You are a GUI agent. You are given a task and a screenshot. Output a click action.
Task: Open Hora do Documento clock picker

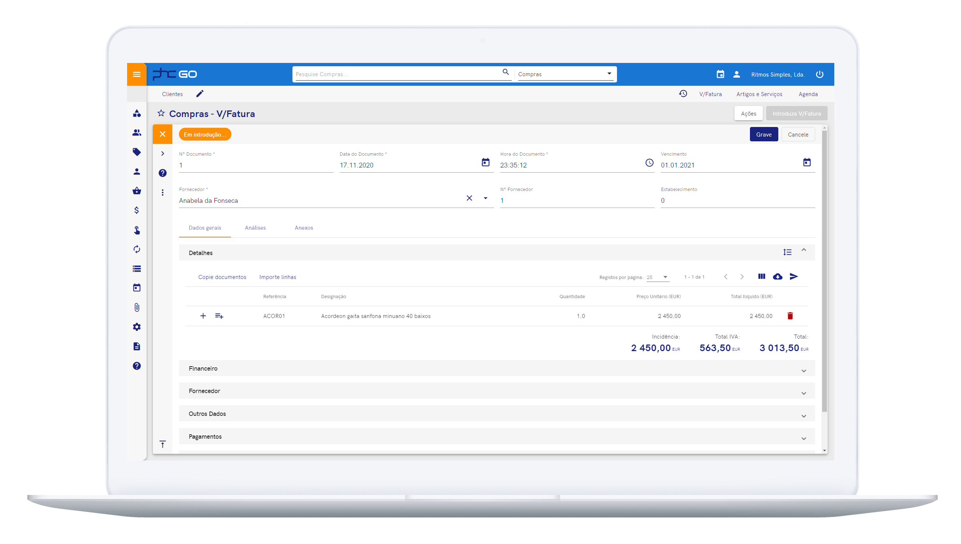coord(649,163)
